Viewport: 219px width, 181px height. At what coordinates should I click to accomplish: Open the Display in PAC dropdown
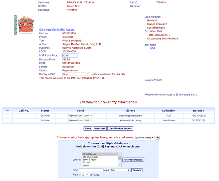[x=76, y=74]
